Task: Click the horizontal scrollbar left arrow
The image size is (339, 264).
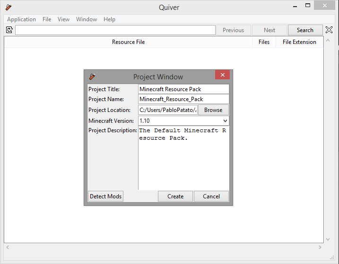Action: coord(8,247)
